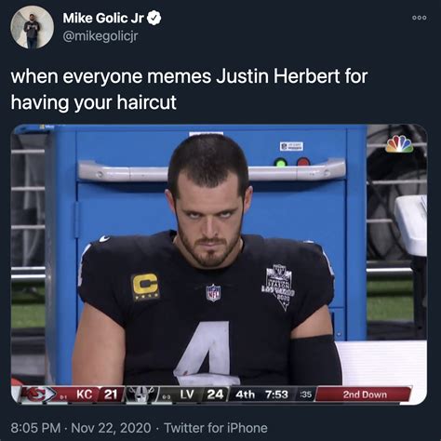Click the 8:05 PM timestamp

pos(35,428)
